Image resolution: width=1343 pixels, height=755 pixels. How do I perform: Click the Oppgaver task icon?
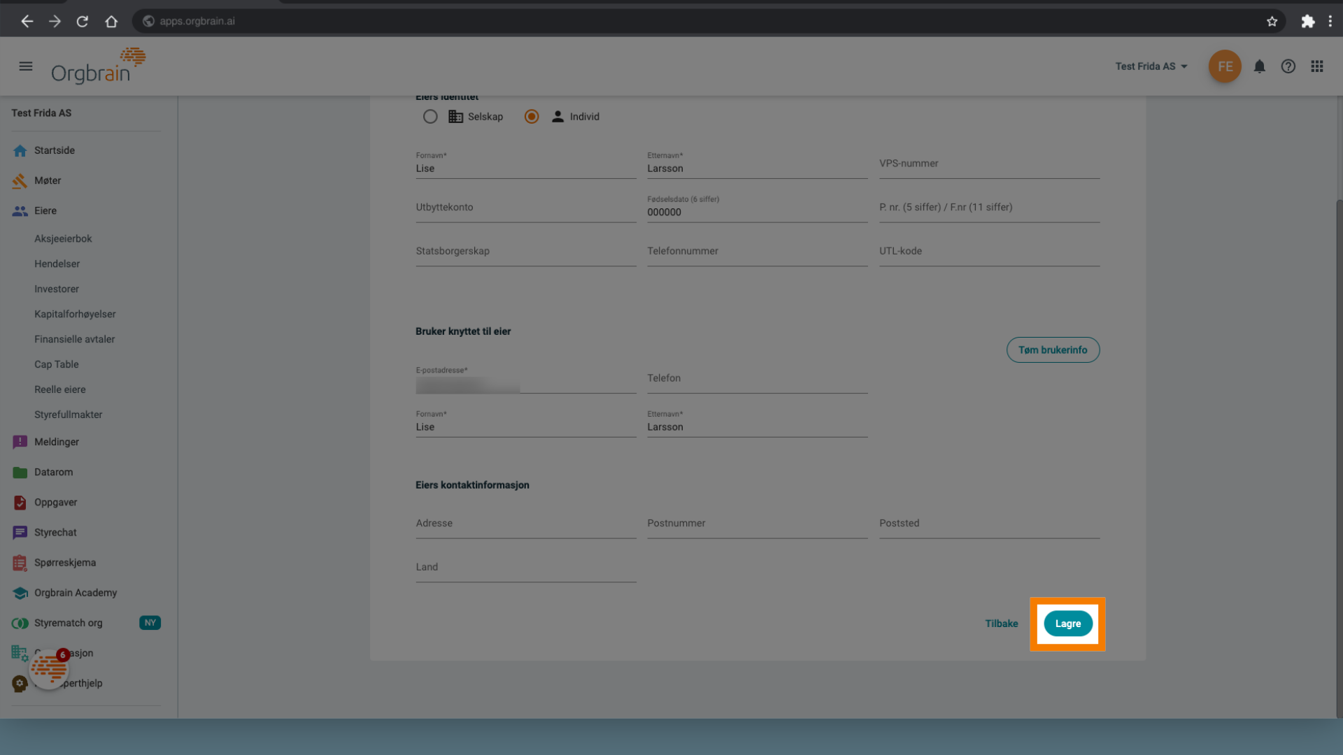20,503
